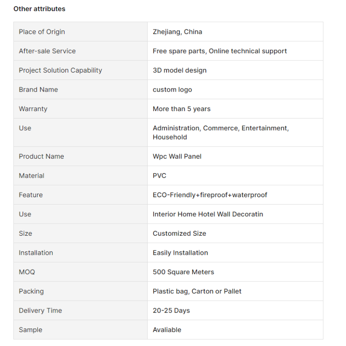
Task: Click the 'Wpc Wall Panel' product name
Action: tap(177, 156)
